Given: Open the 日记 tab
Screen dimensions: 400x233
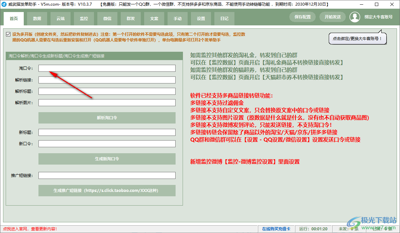Looking at the screenshot, I should pos(224,19).
